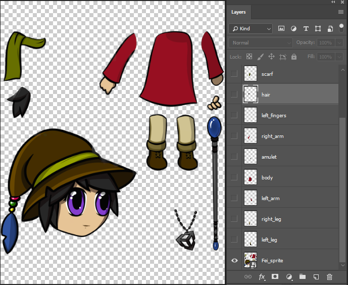Click the add layer style fx icon
This screenshot has width=348, height=285.
[262, 277]
